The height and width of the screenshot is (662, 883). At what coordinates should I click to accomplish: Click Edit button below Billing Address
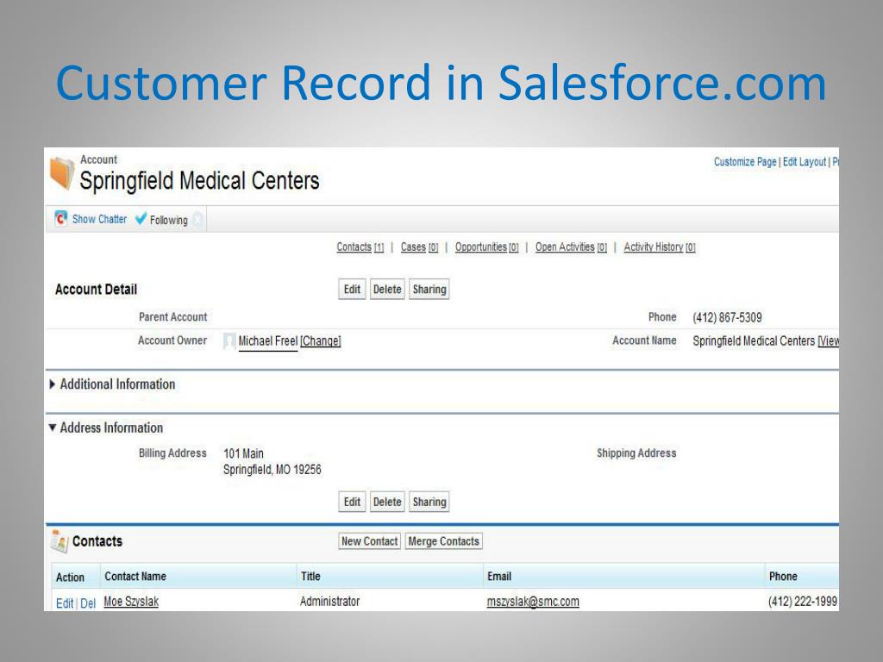(352, 503)
